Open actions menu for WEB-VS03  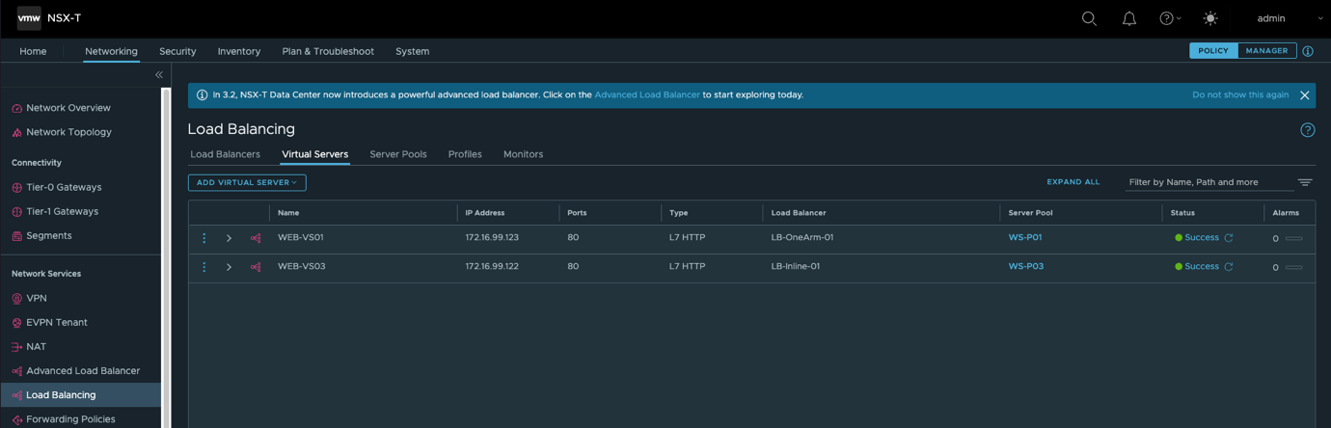(204, 267)
